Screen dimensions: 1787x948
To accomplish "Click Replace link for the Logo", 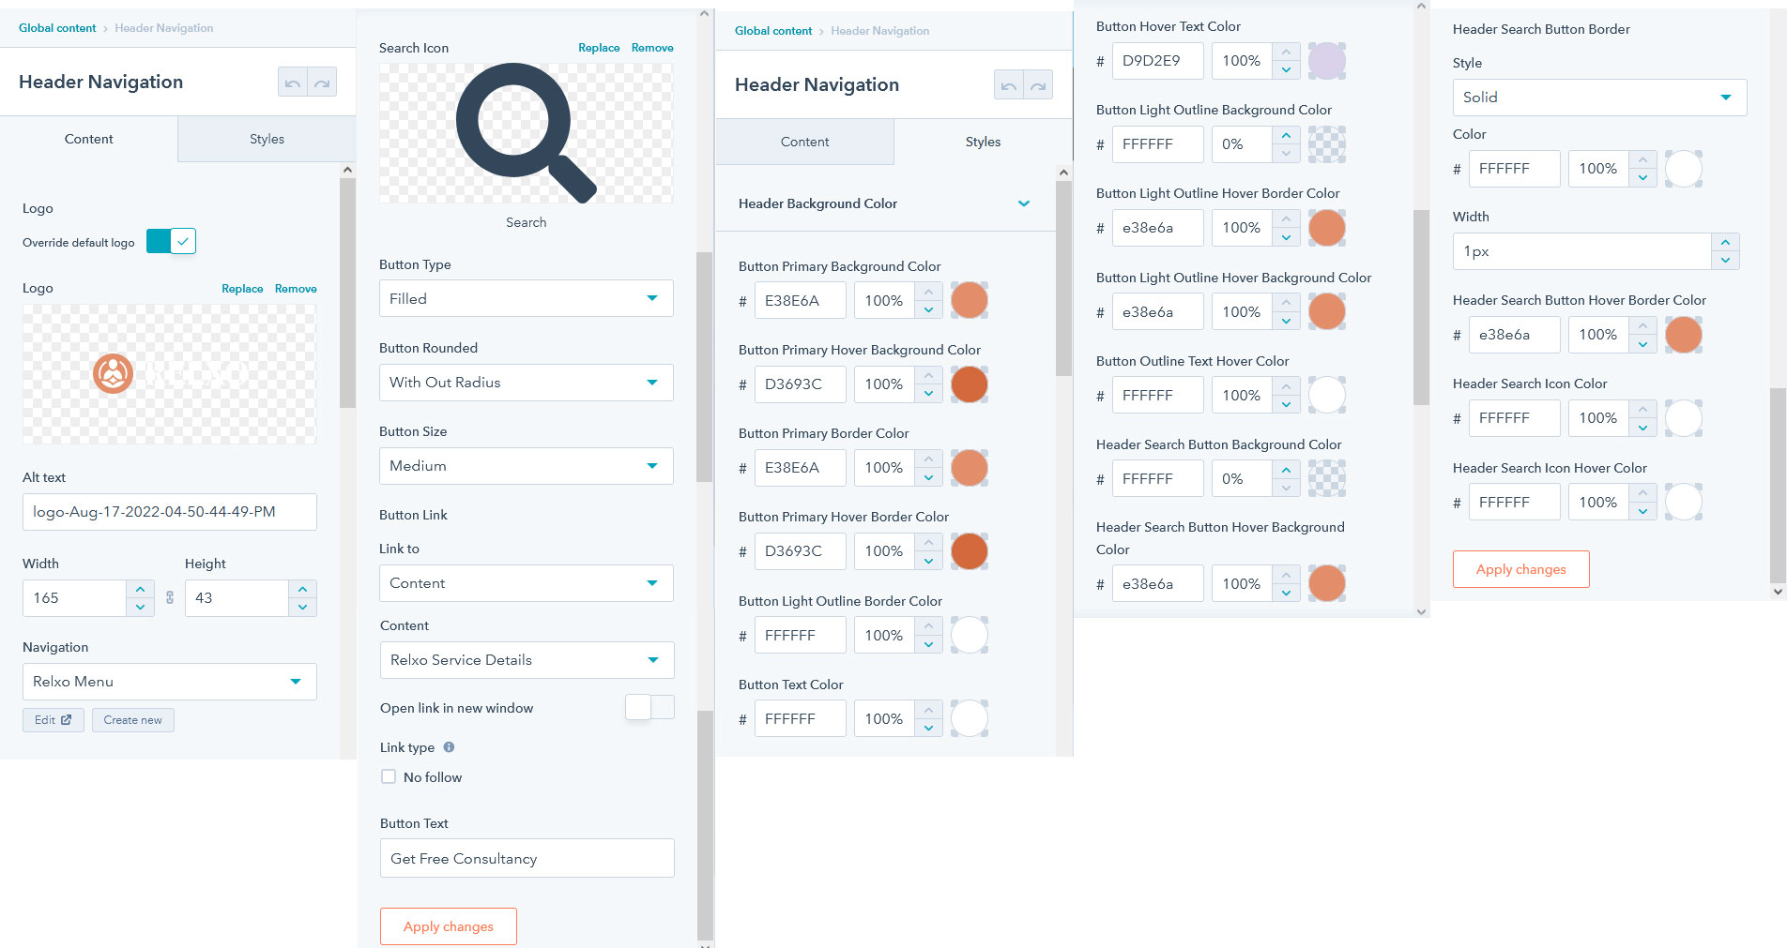I will (242, 289).
